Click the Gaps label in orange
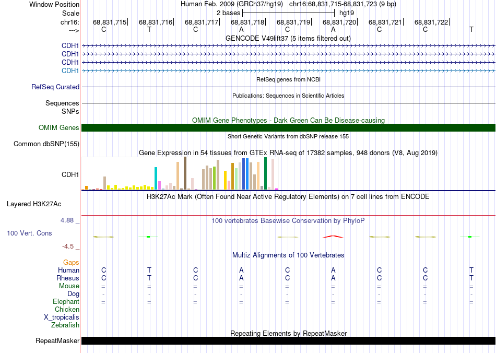 [71, 262]
